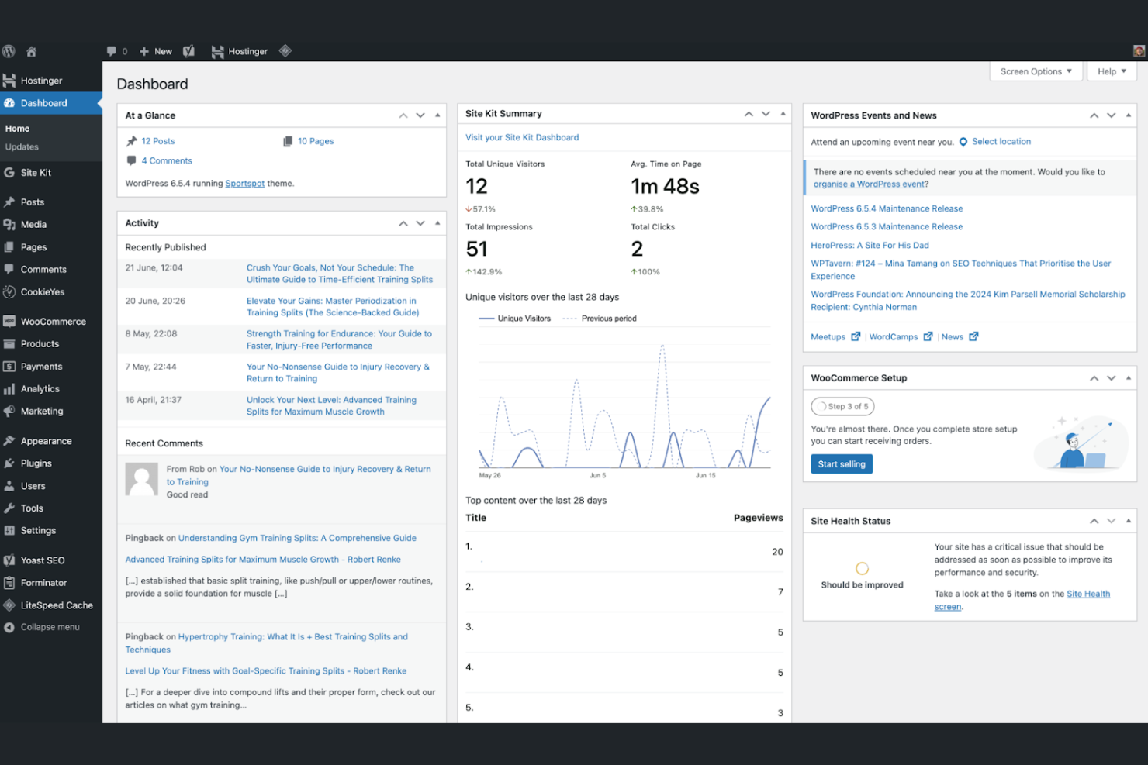This screenshot has width=1148, height=765.
Task: Open WordPress 6.5.4 Maintenance Release news
Action: (887, 208)
